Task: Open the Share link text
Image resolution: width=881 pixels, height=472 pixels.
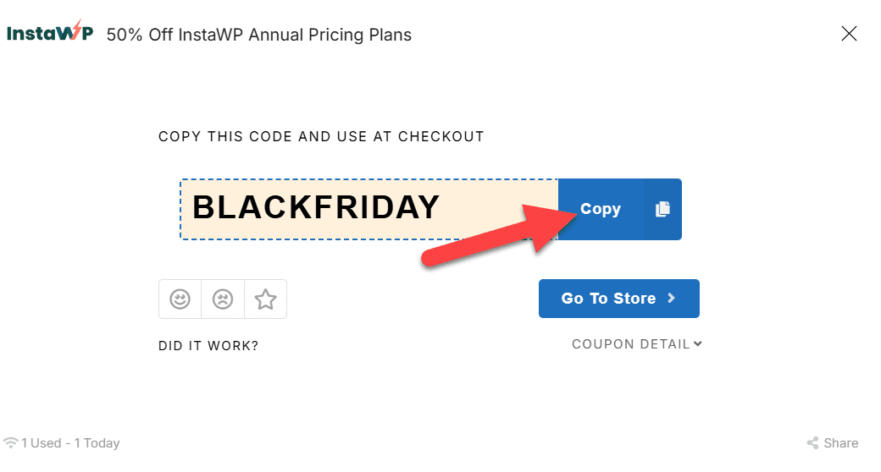Action: click(840, 442)
